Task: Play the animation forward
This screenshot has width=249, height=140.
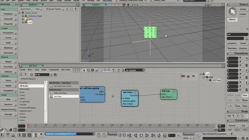Action: 147,135
